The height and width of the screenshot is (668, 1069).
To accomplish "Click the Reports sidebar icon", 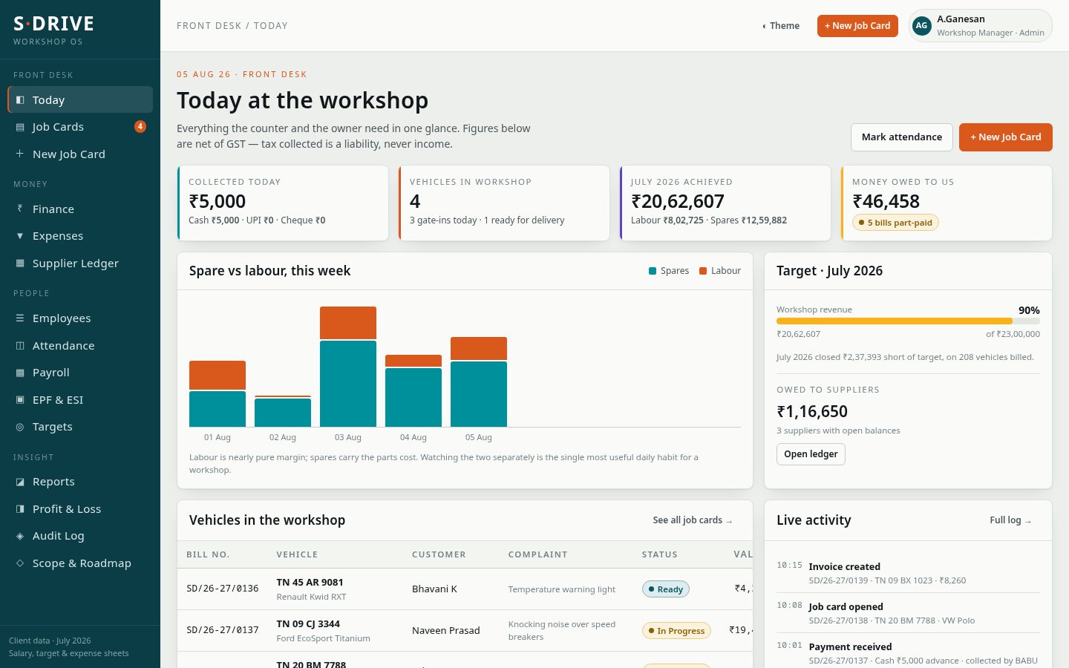I will click(20, 482).
